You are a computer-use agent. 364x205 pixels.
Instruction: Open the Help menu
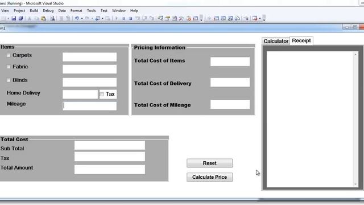134,11
